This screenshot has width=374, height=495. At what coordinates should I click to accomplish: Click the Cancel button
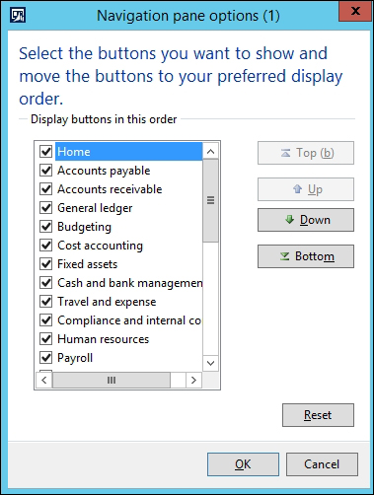[322, 464]
